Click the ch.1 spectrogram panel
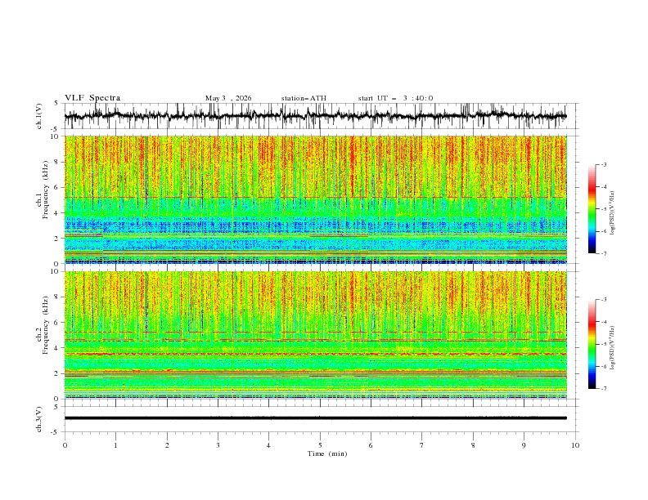The width and height of the screenshot is (648, 500). pos(316,199)
